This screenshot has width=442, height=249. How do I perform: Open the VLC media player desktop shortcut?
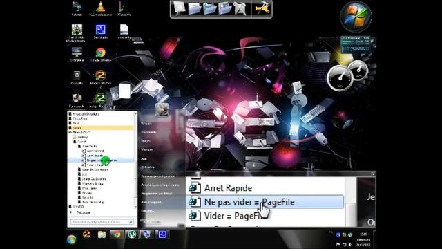point(100,9)
